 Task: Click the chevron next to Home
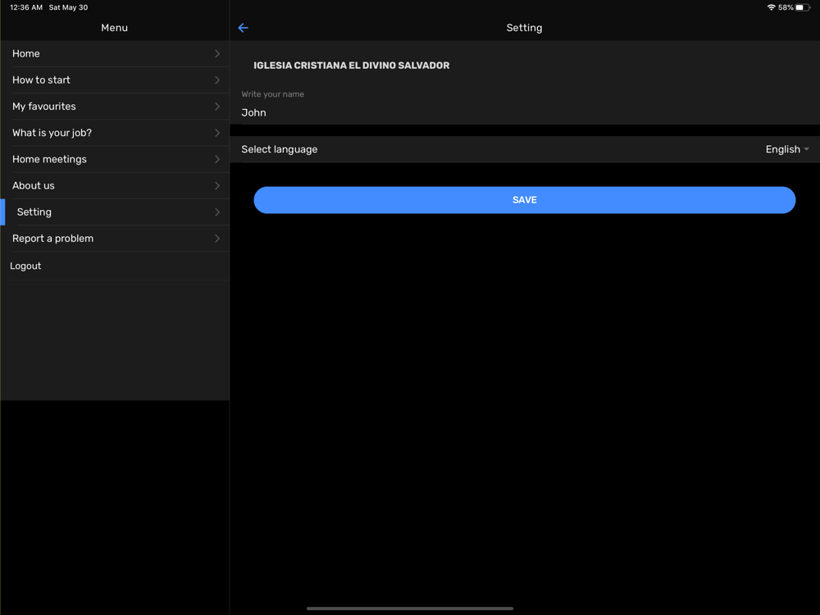(x=217, y=53)
